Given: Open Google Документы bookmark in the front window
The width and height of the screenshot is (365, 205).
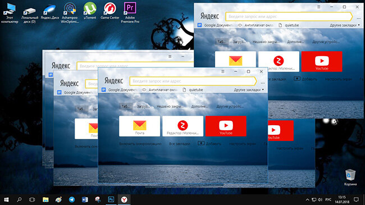Looking at the screenshot, I should pyautogui.click(x=120, y=90).
